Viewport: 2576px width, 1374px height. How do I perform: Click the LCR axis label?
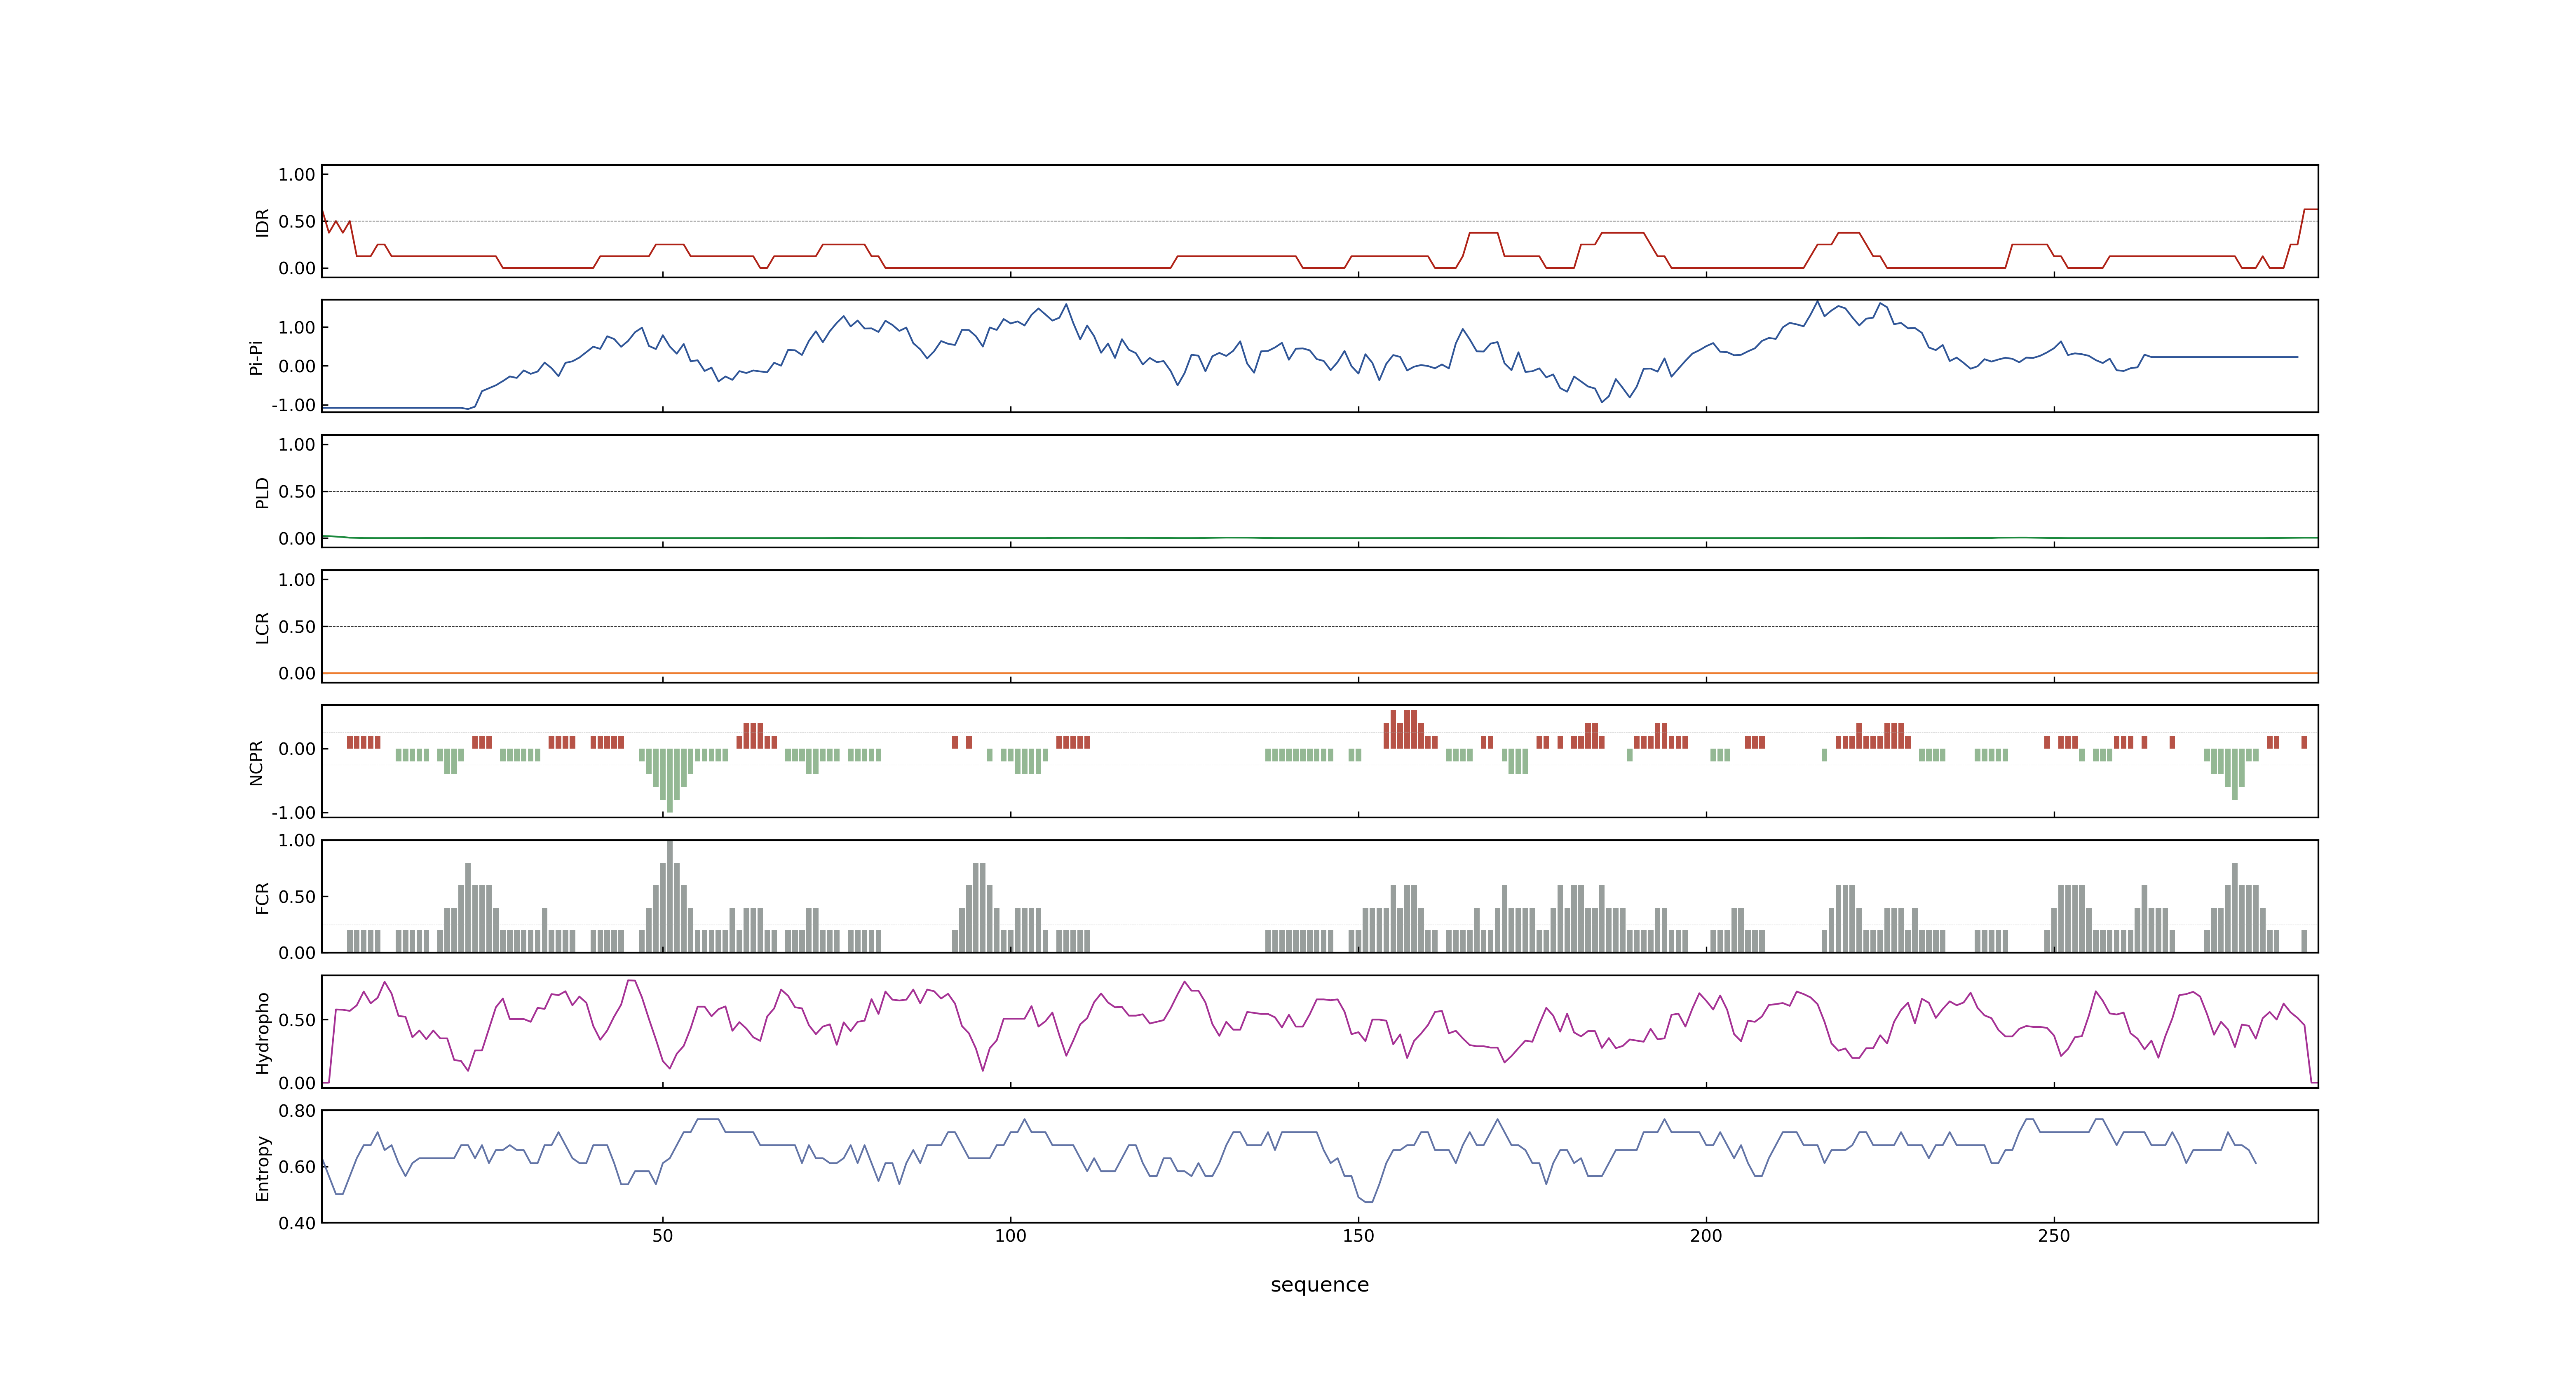[x=262, y=627]
